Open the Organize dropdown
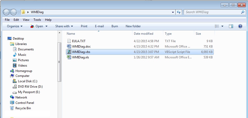The width and height of the screenshot is (248, 118). [x=15, y=26]
